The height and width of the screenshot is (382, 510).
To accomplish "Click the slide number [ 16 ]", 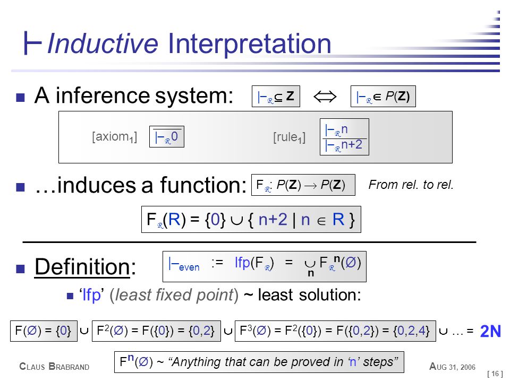I will pyautogui.click(x=495, y=374).
